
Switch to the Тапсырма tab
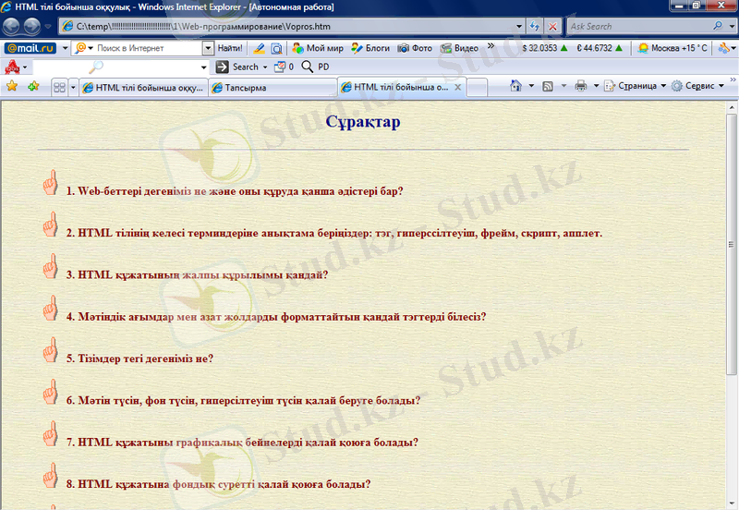(x=270, y=88)
